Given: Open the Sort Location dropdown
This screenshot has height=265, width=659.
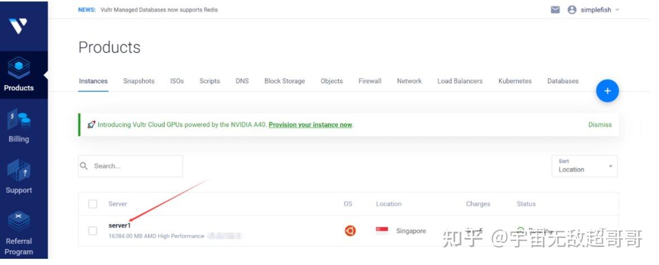Looking at the screenshot, I should pos(585,166).
